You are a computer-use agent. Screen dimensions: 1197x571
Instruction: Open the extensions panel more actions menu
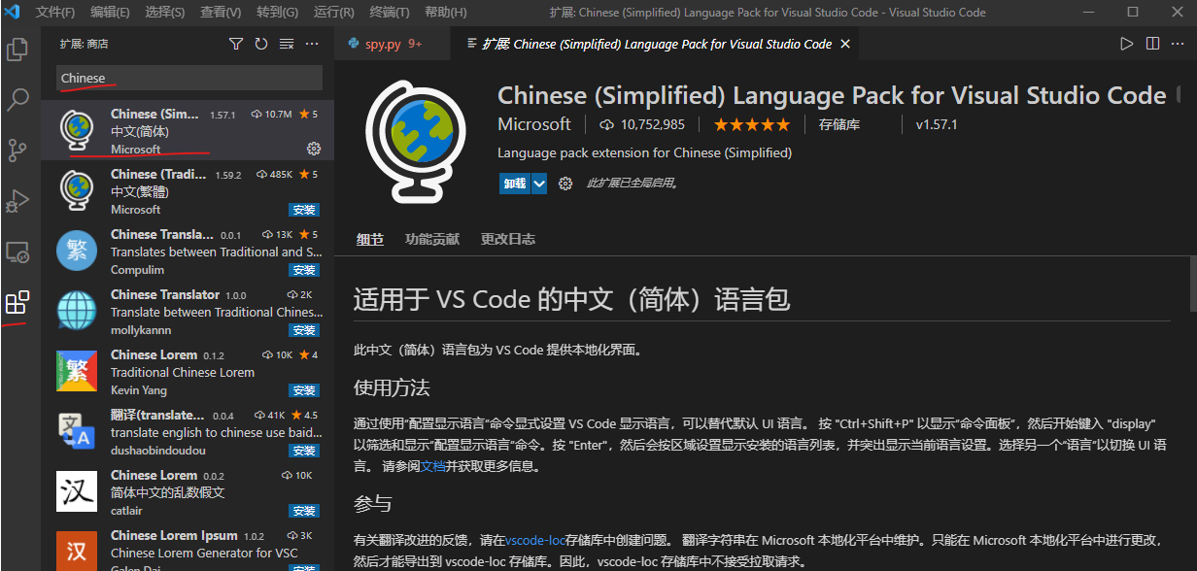click(x=312, y=44)
